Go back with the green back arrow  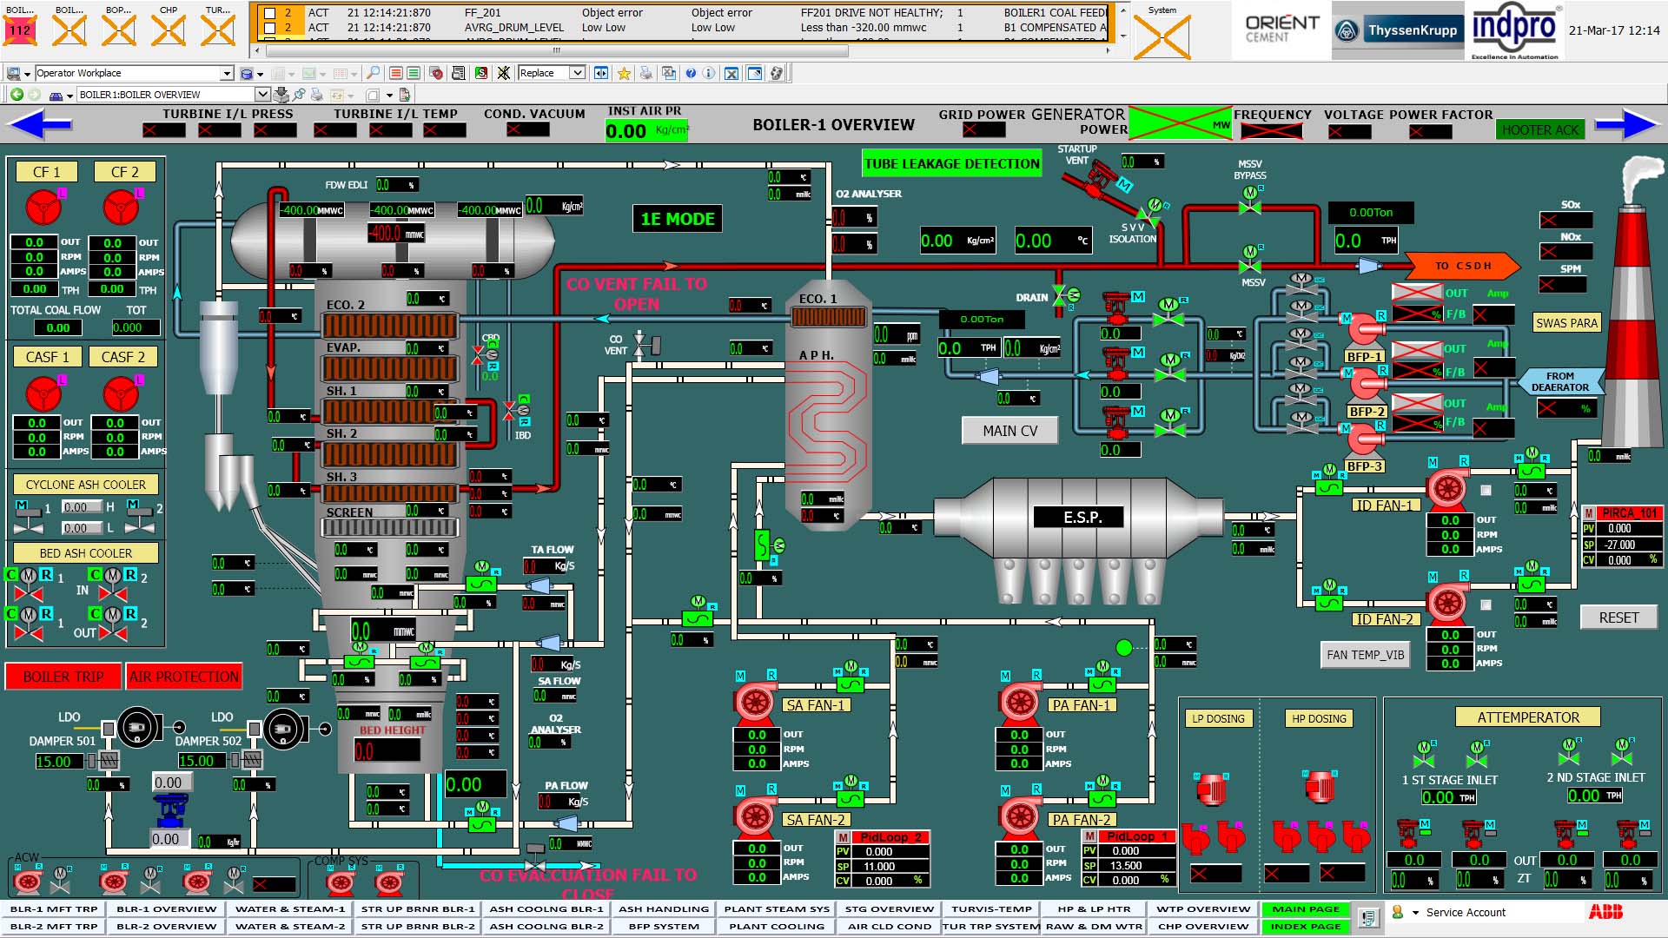pyautogui.click(x=17, y=95)
